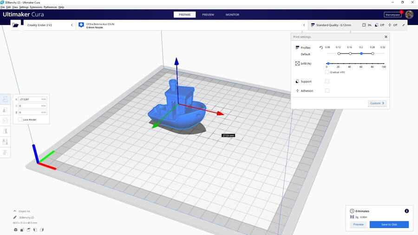
Task: Check the Lock Model checkbox
Action: pyautogui.click(x=20, y=120)
